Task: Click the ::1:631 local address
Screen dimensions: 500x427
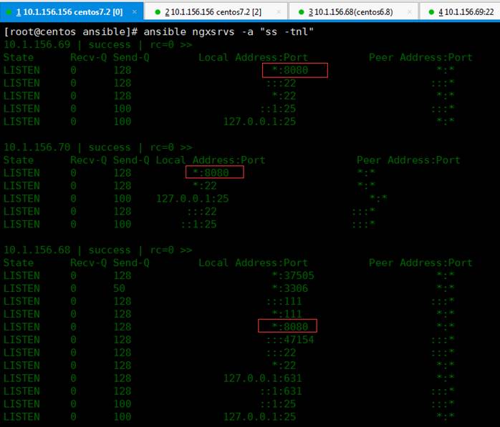Action: pos(281,391)
